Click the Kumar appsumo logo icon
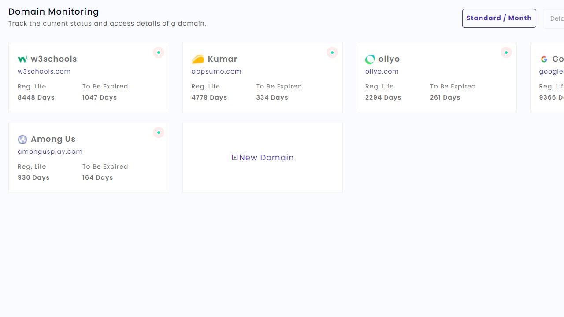The width and height of the screenshot is (564, 317). pyautogui.click(x=198, y=59)
